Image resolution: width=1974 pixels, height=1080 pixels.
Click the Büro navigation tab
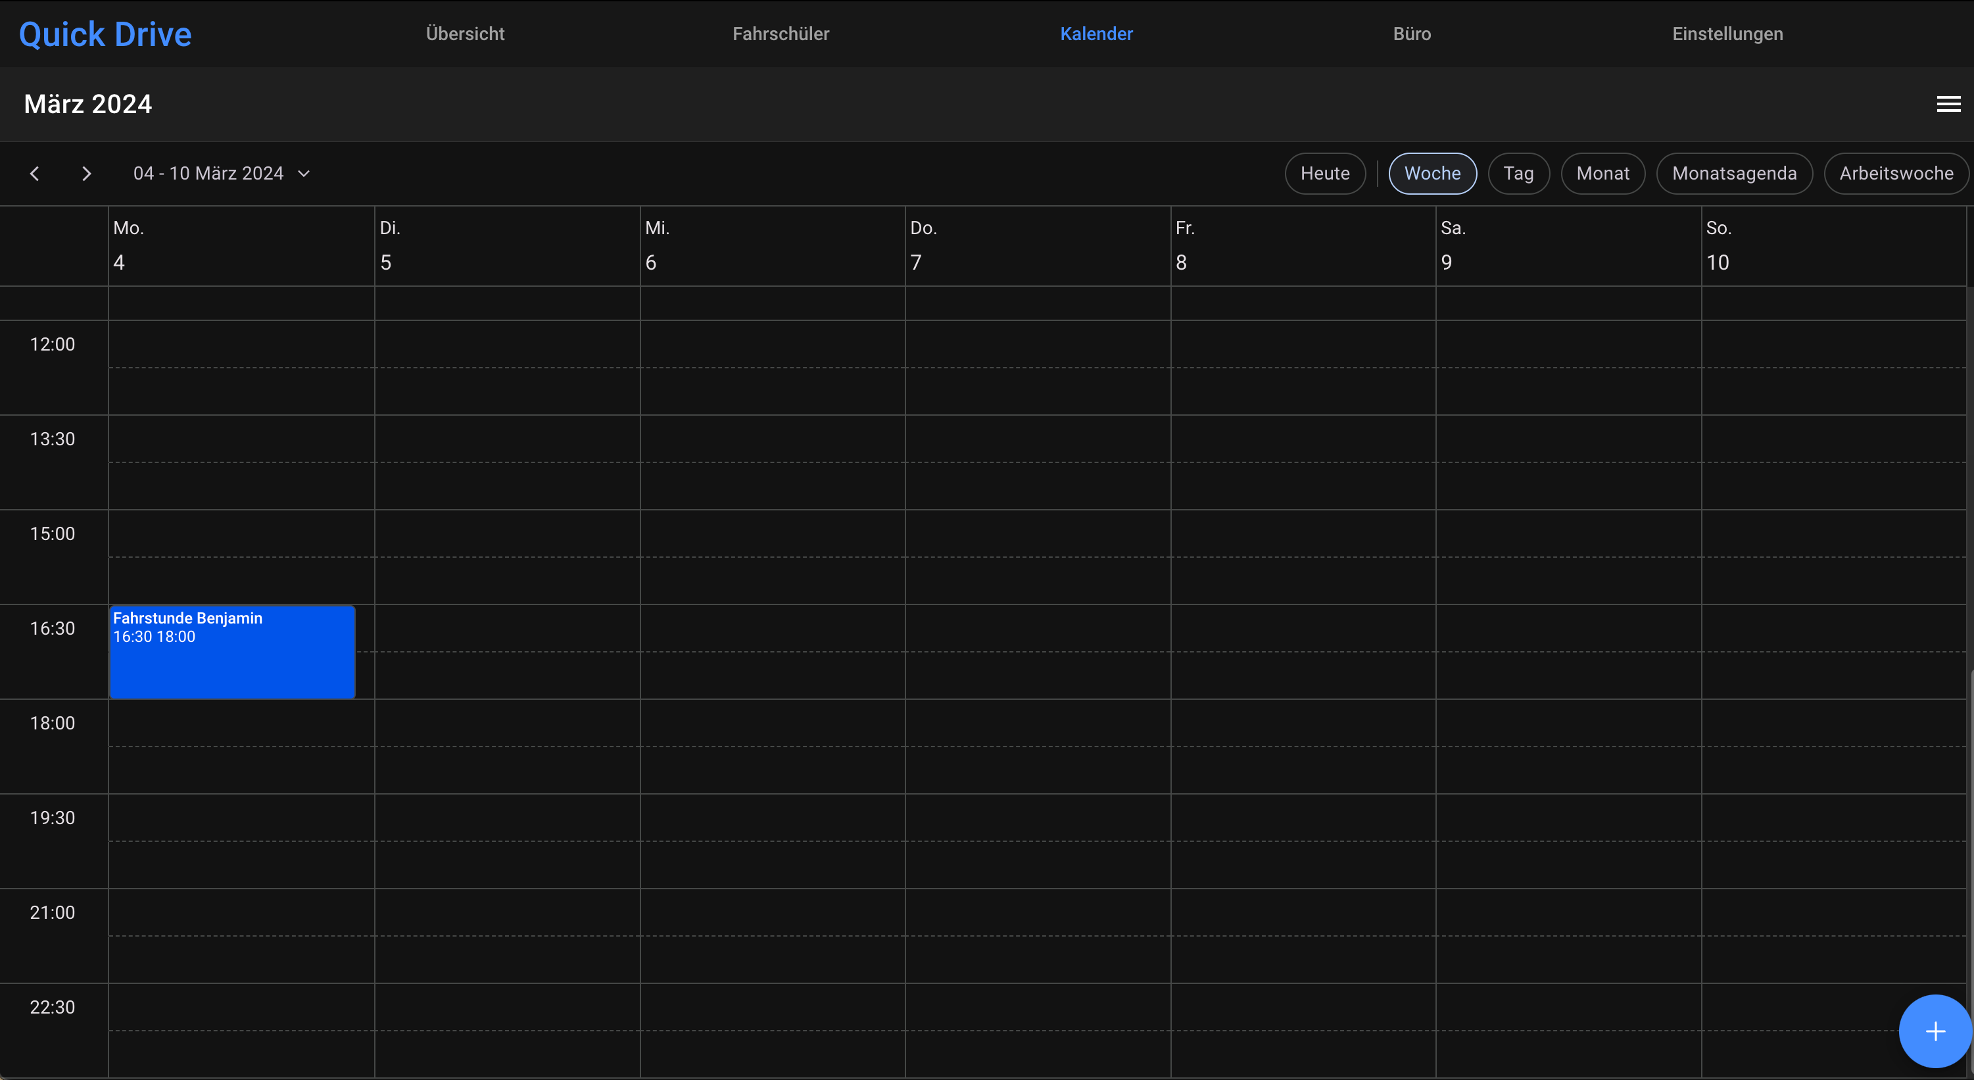click(x=1412, y=34)
